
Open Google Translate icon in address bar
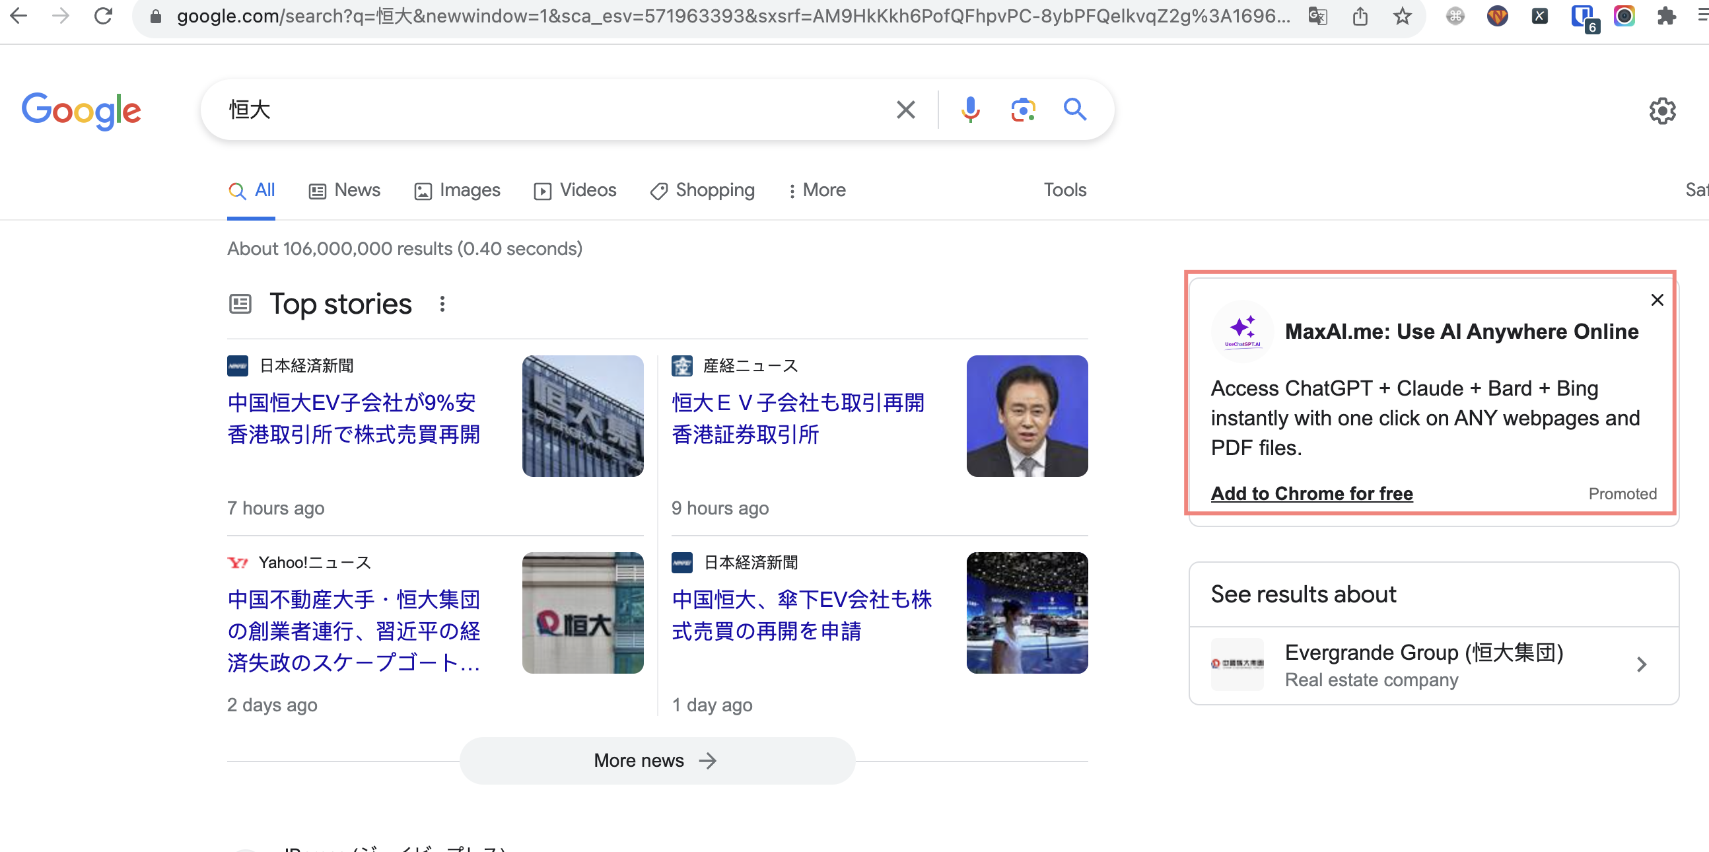[1317, 16]
